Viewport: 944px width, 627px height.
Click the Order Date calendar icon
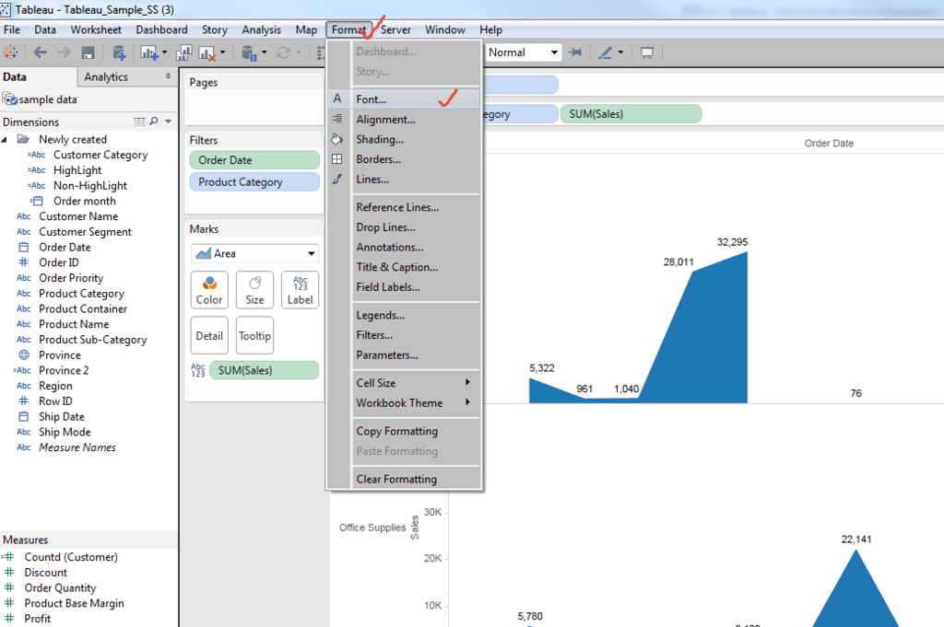point(23,247)
